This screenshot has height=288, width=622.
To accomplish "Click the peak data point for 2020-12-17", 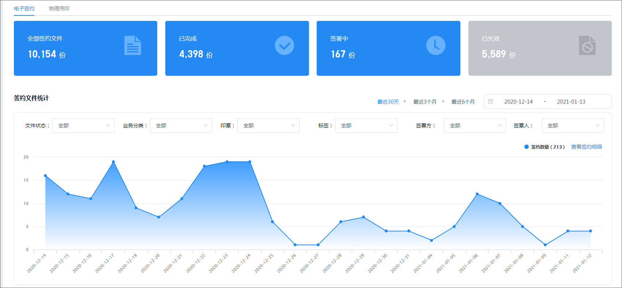I will [113, 162].
